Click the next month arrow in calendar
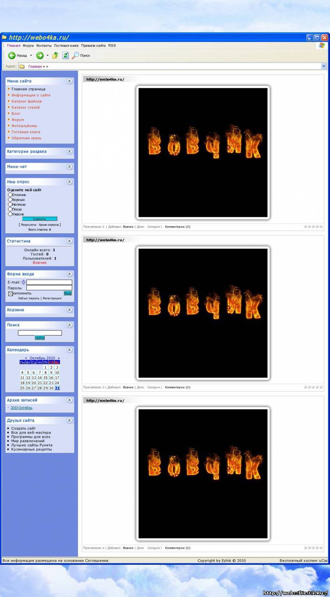The width and height of the screenshot is (330, 597). pos(59,358)
